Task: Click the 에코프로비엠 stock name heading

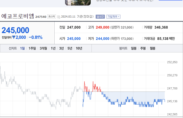Action: tap(18, 16)
